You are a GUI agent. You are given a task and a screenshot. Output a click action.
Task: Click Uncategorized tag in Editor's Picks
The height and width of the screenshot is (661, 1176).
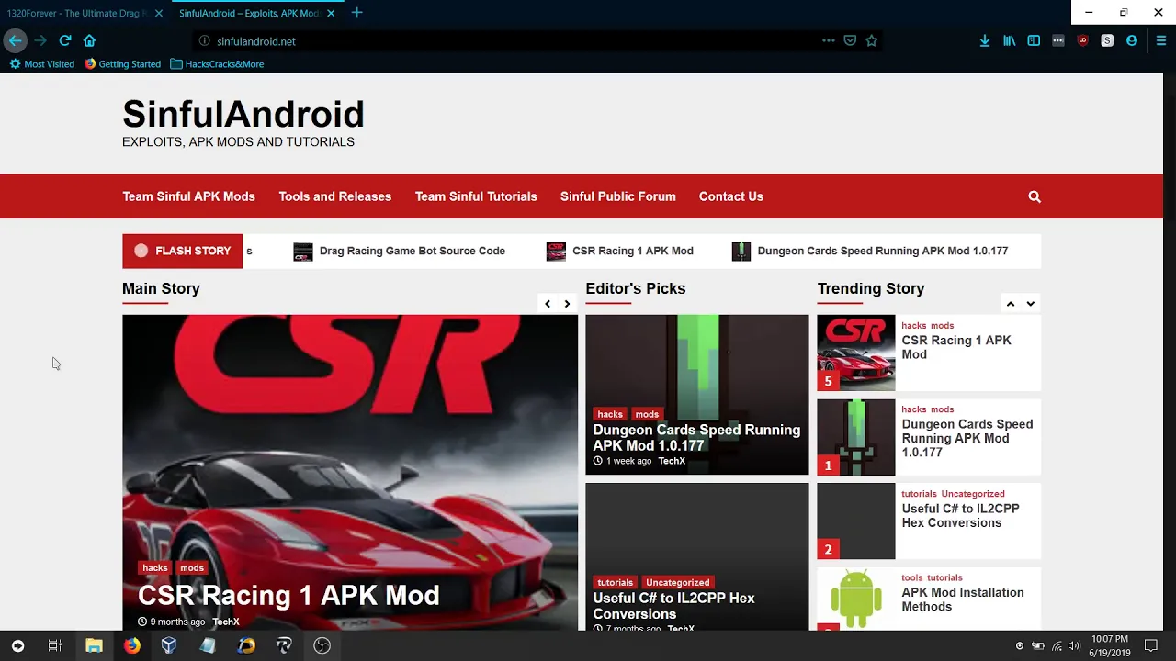[x=677, y=582]
